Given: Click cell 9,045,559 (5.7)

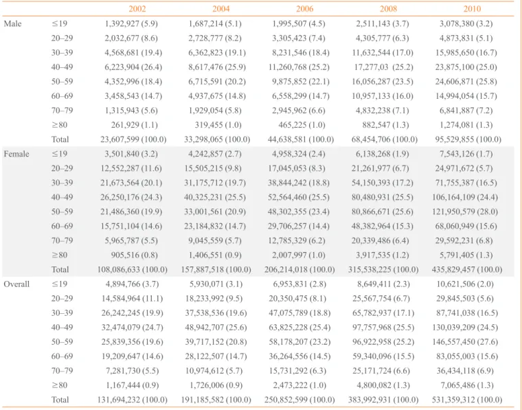Looking at the screenshot, I should tap(215, 240).
